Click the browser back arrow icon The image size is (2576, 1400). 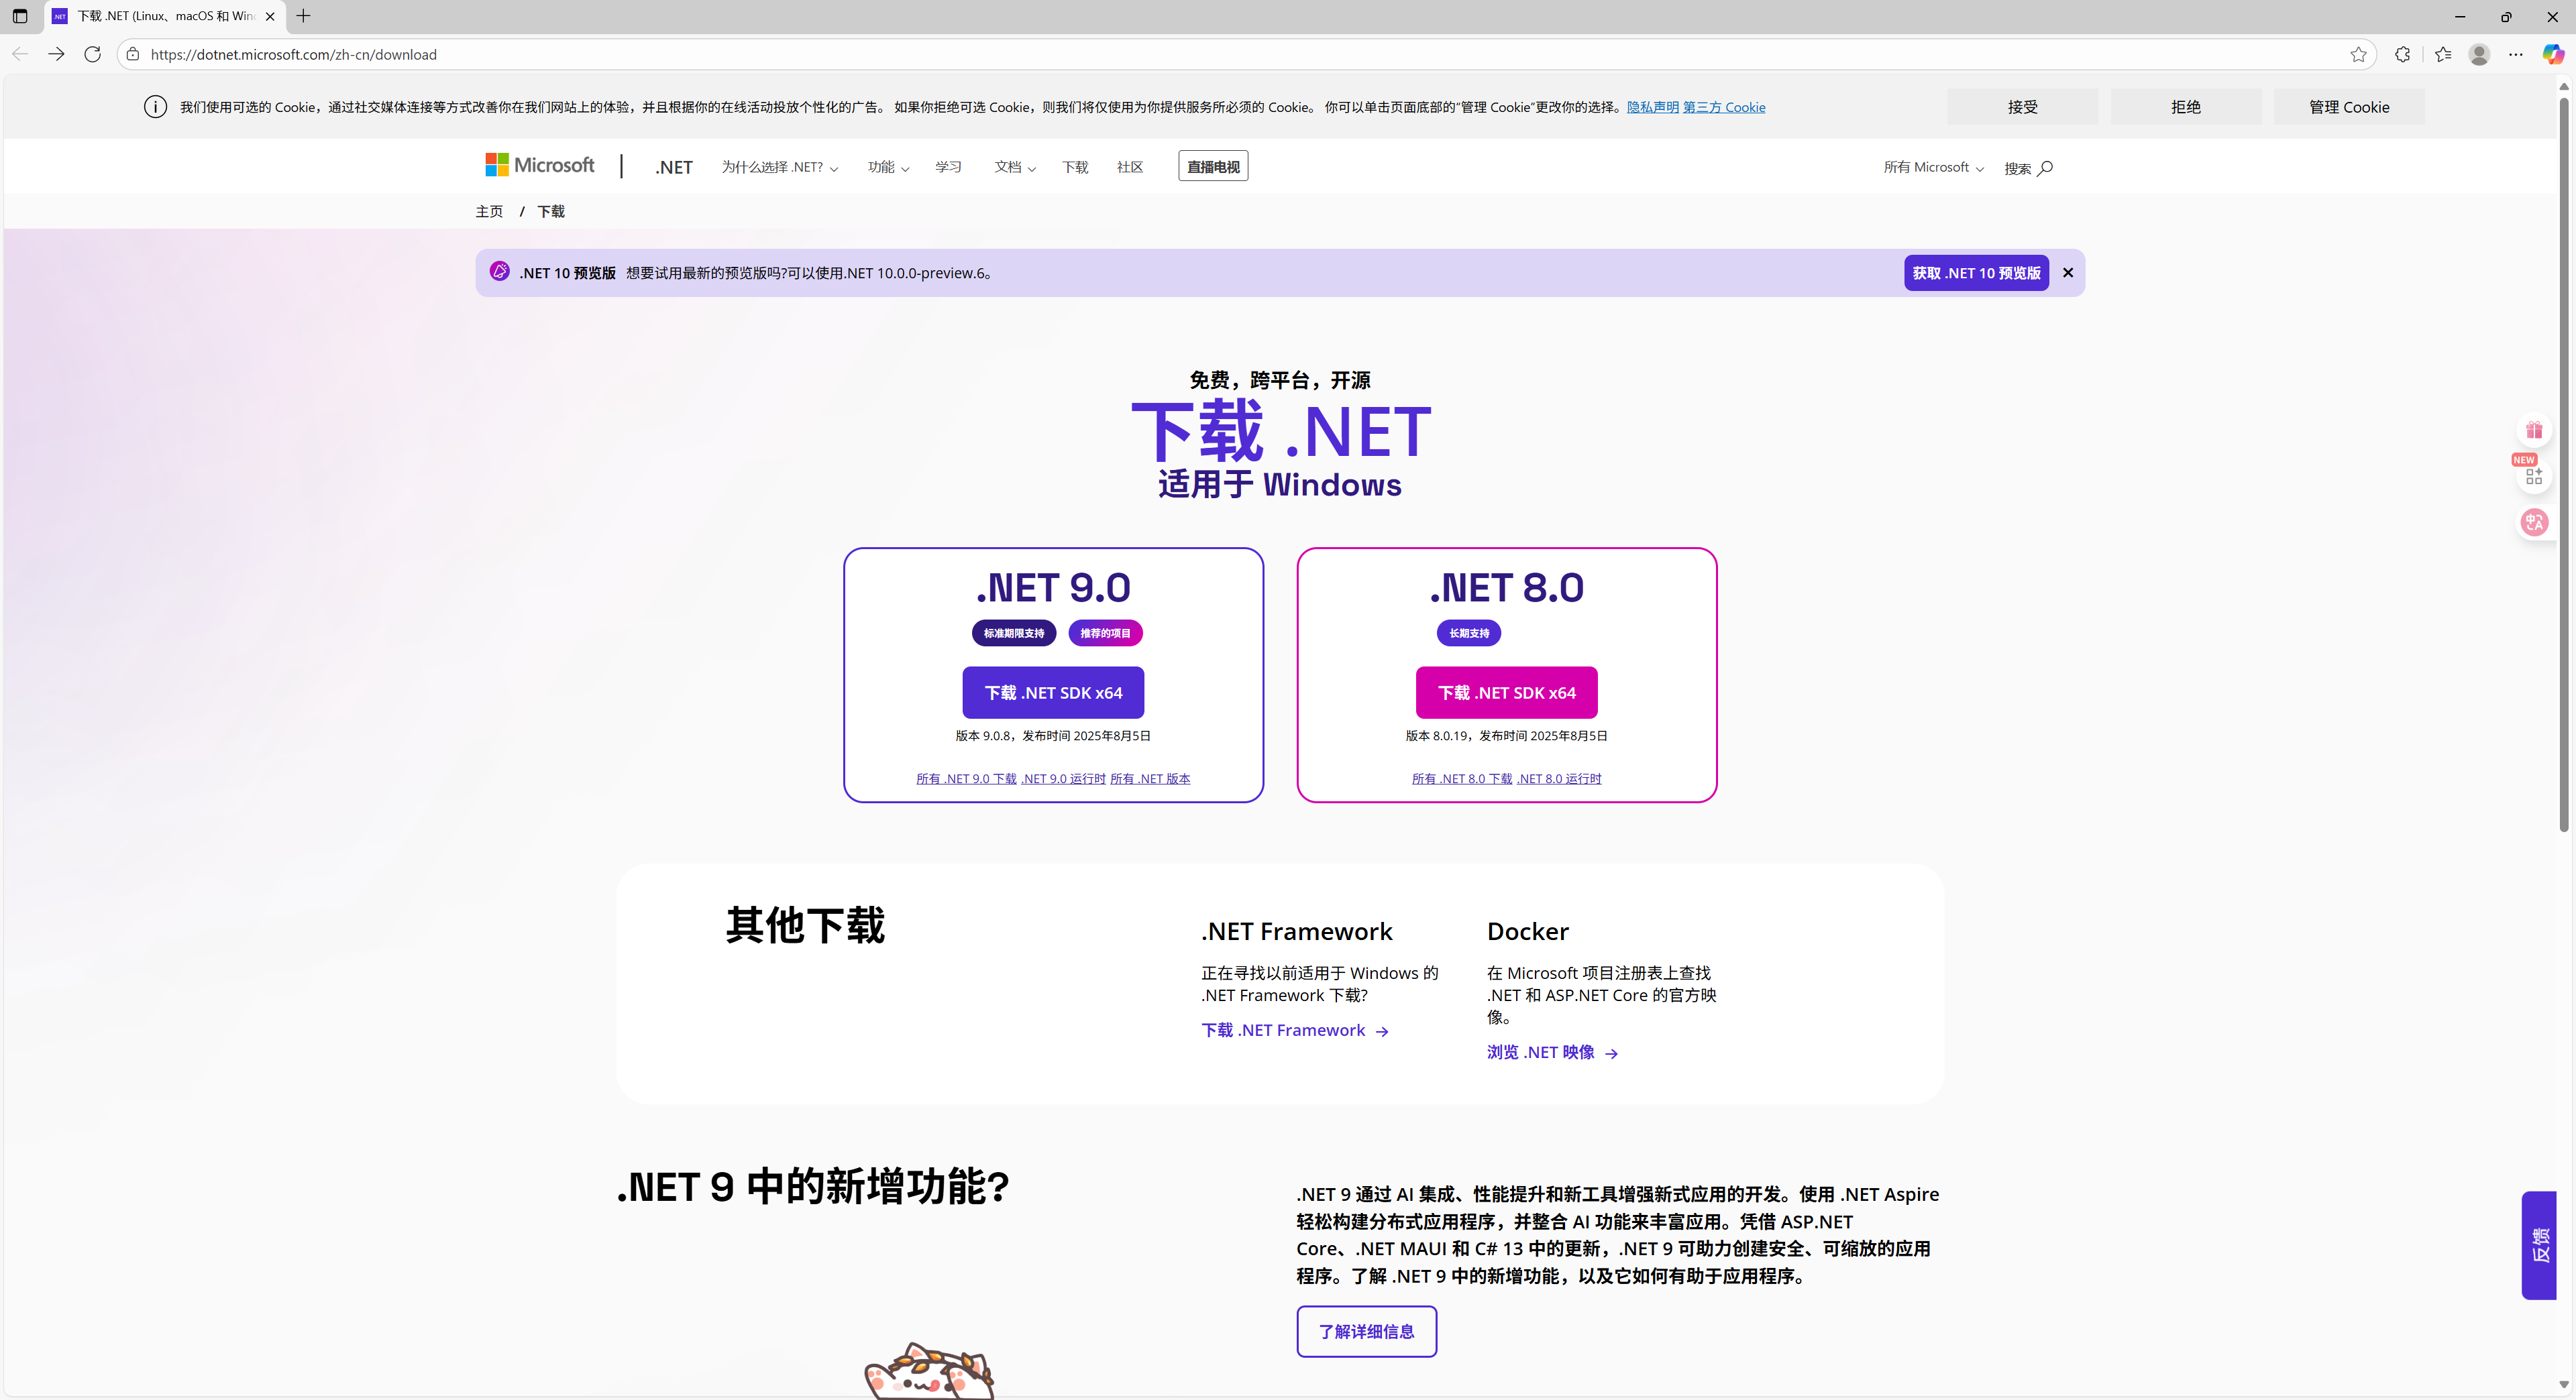(x=20, y=54)
